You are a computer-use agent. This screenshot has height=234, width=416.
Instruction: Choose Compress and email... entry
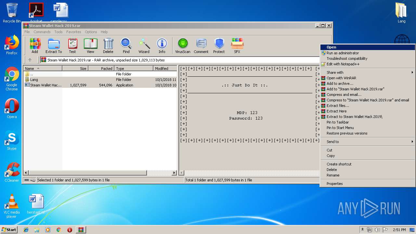point(368,95)
